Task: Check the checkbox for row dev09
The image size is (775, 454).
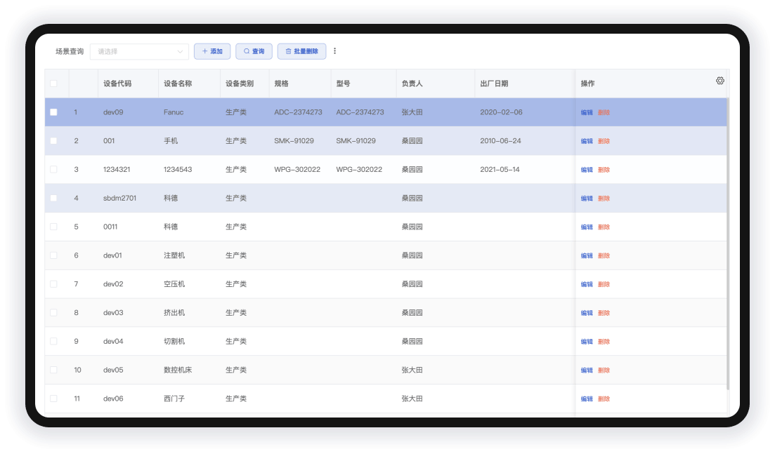Action: click(53, 112)
